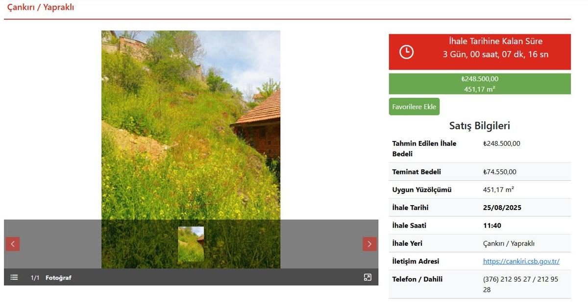Click the (376) 212 95 27 phone number
This screenshot has width=588, height=306.
509,279
